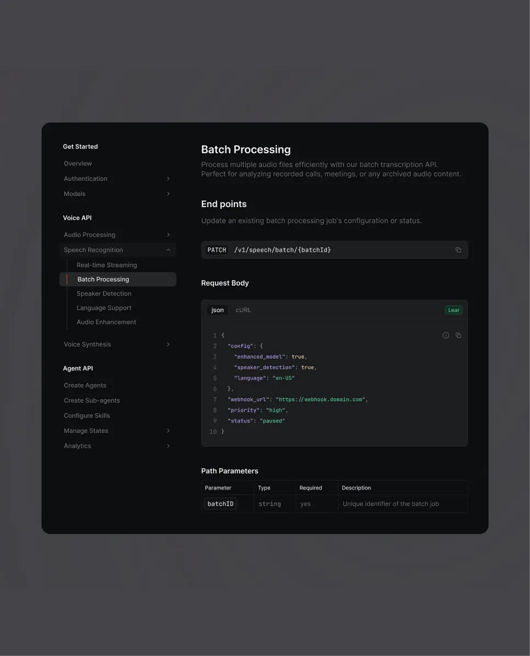Viewport: 530px width, 656px height.
Task: Select Language Support in the sidebar
Action: pos(104,308)
